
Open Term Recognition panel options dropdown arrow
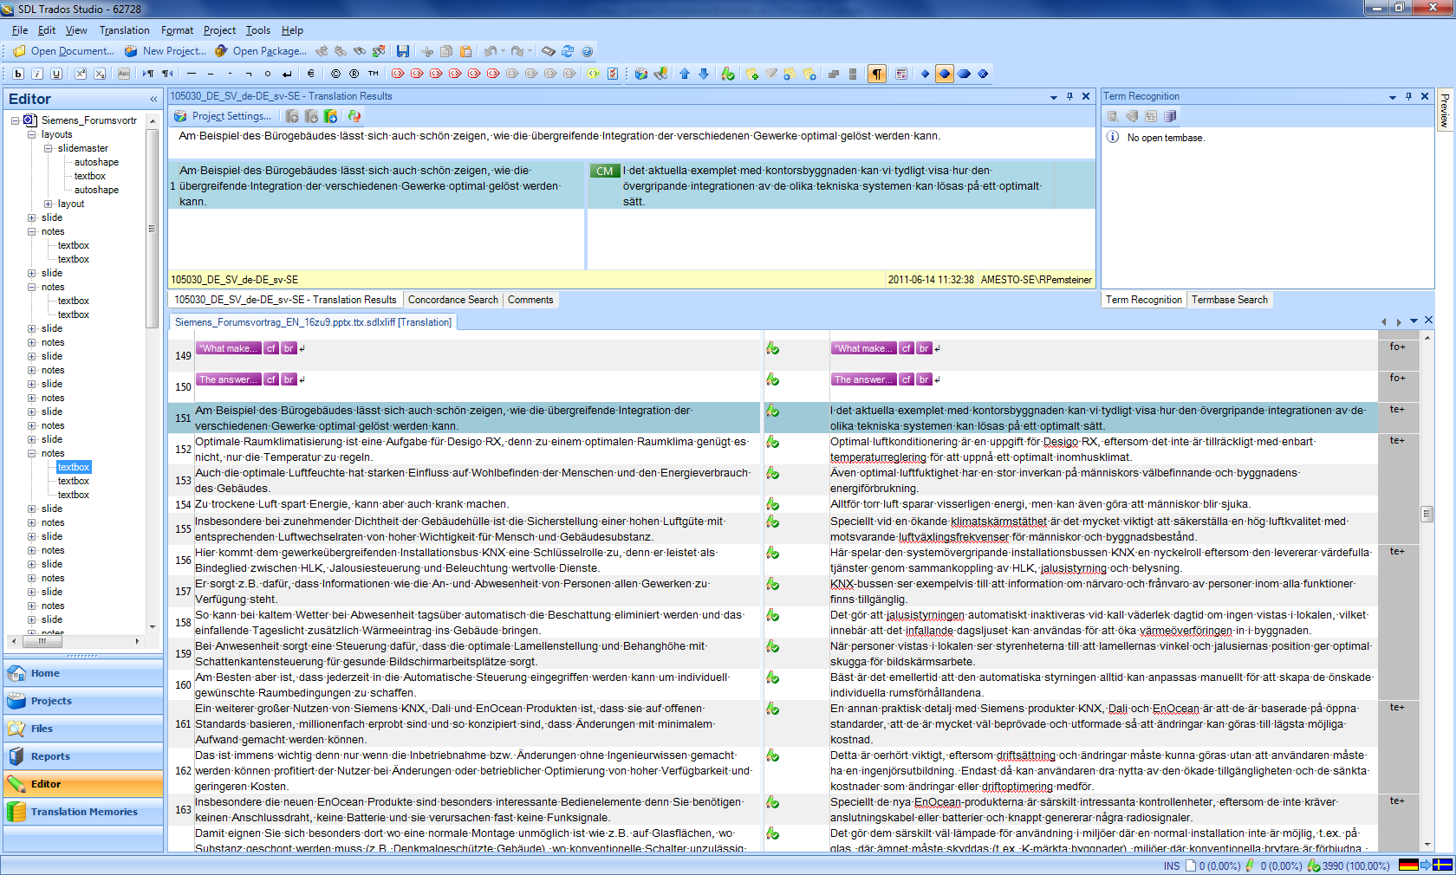click(1393, 96)
